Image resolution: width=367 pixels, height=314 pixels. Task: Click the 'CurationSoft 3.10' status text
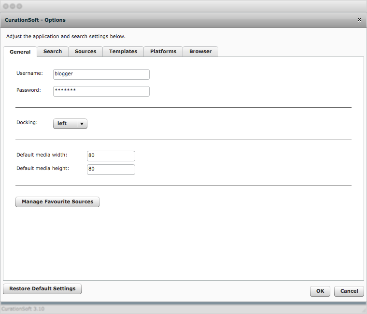[x=23, y=309]
